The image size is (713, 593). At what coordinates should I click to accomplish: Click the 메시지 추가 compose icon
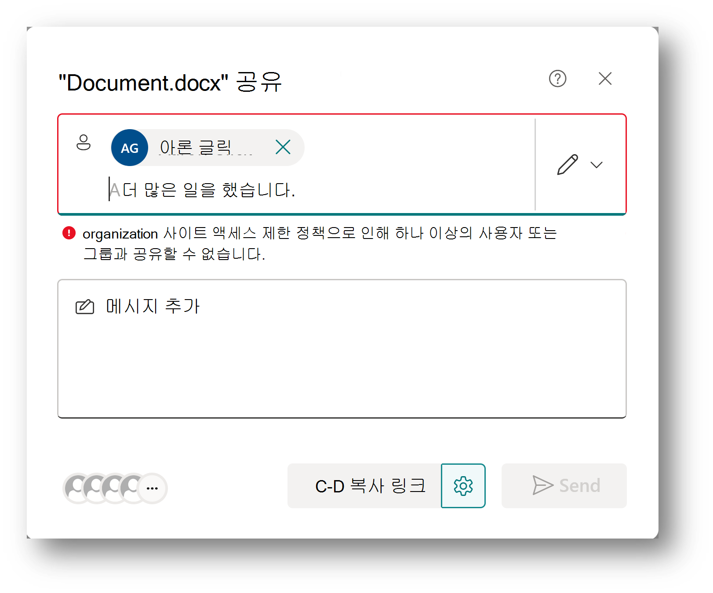point(85,307)
